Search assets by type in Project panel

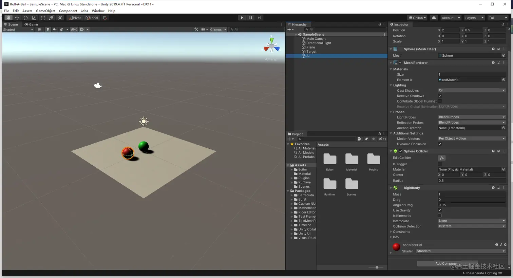(x=360, y=139)
